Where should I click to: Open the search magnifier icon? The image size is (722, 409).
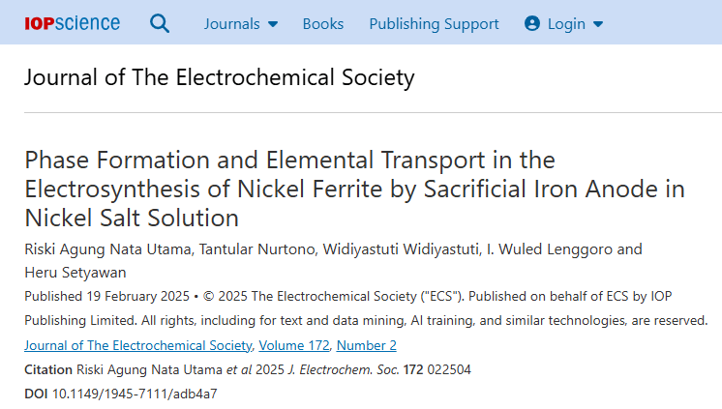160,23
